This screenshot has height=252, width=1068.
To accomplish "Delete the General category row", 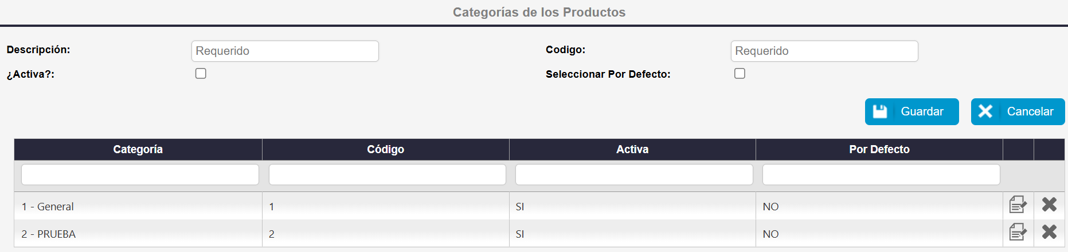I will pos(1049,205).
